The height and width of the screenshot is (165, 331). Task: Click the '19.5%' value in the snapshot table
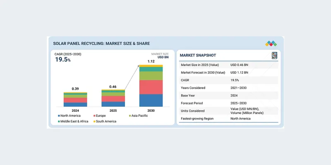pos(235,80)
